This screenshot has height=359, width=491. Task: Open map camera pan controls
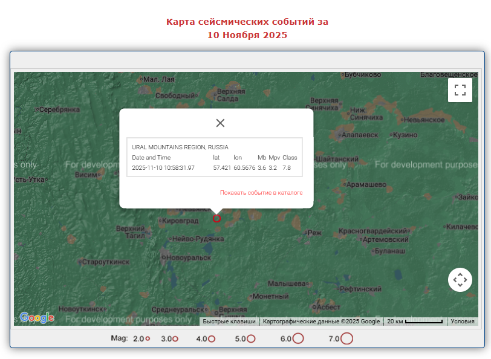pyautogui.click(x=460, y=280)
